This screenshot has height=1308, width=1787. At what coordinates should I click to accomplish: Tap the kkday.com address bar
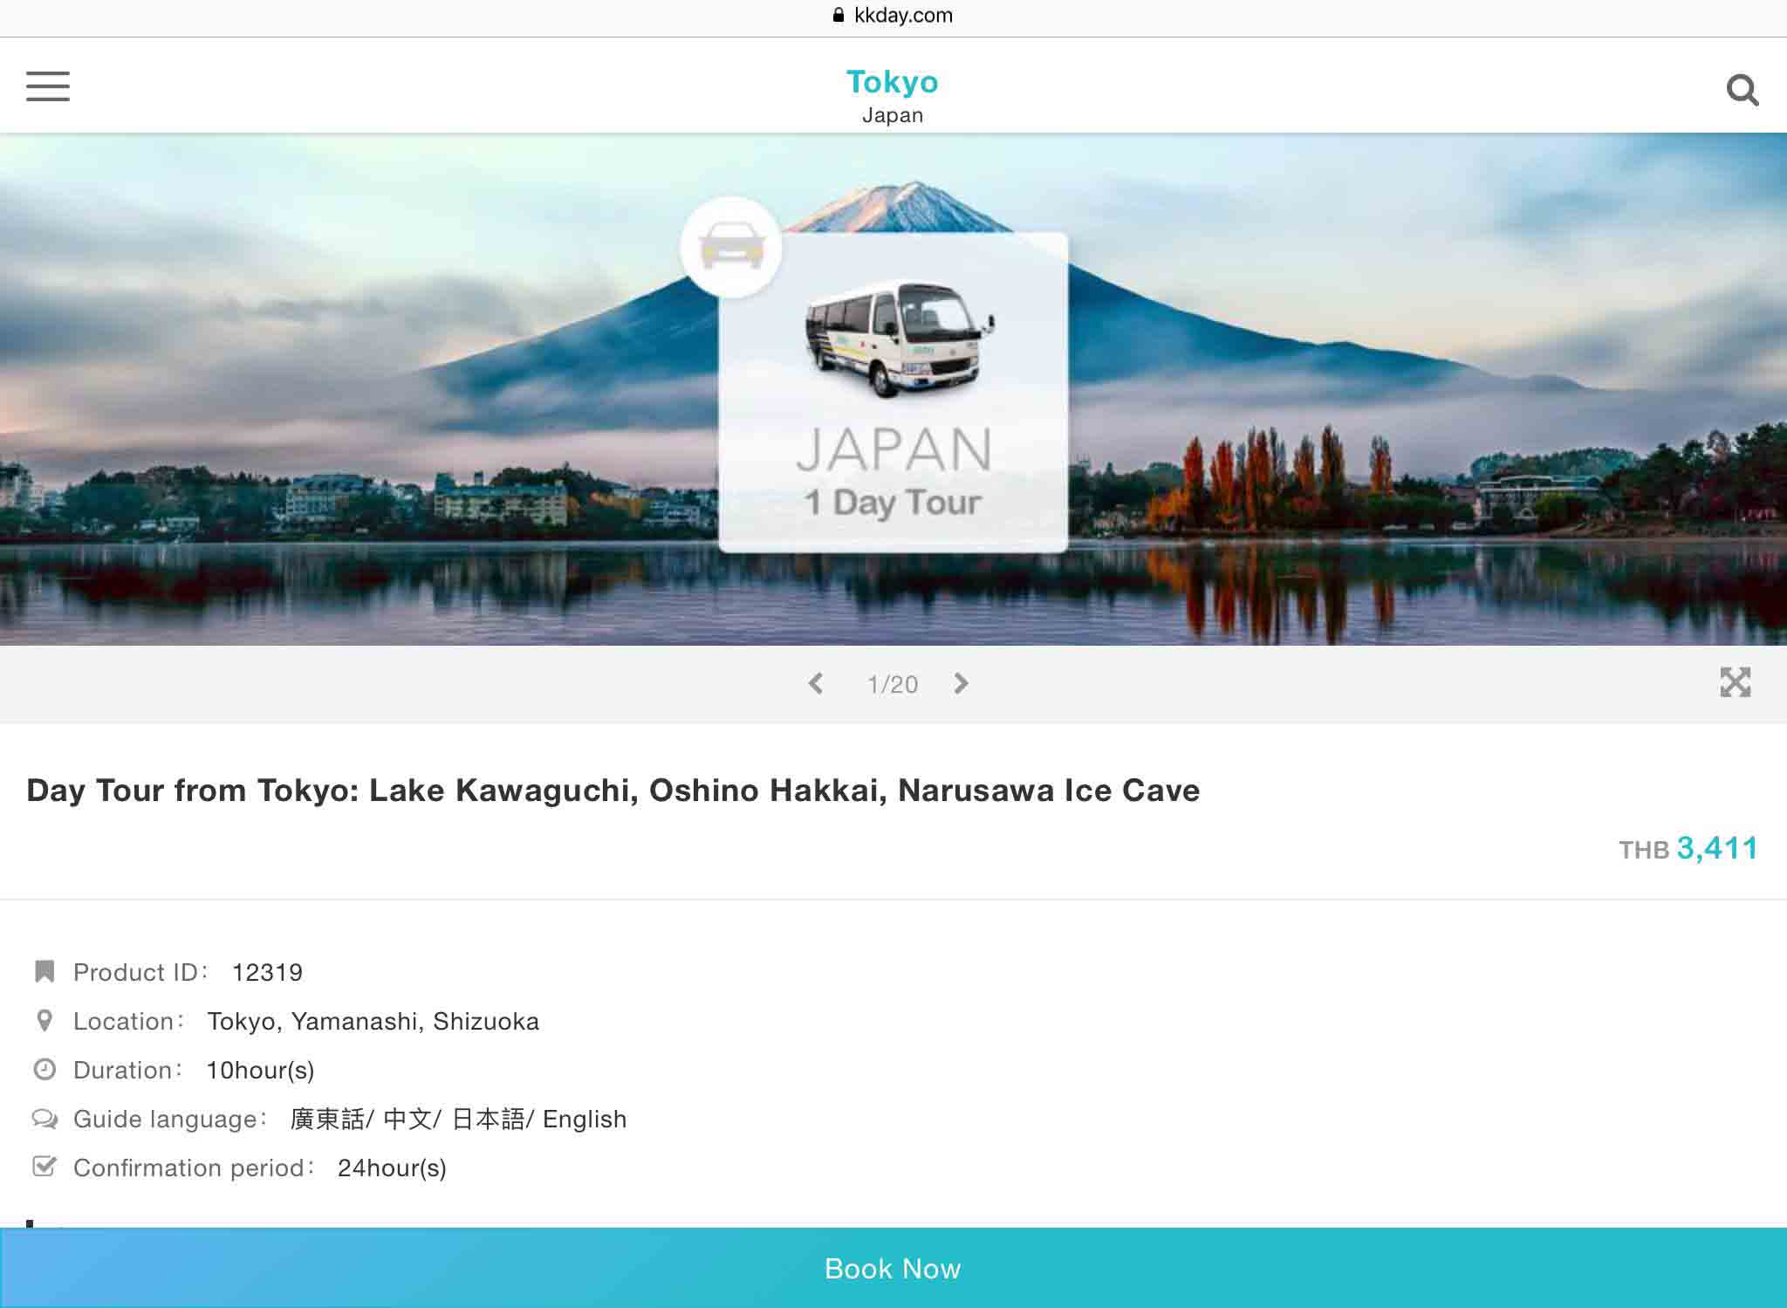point(893,16)
